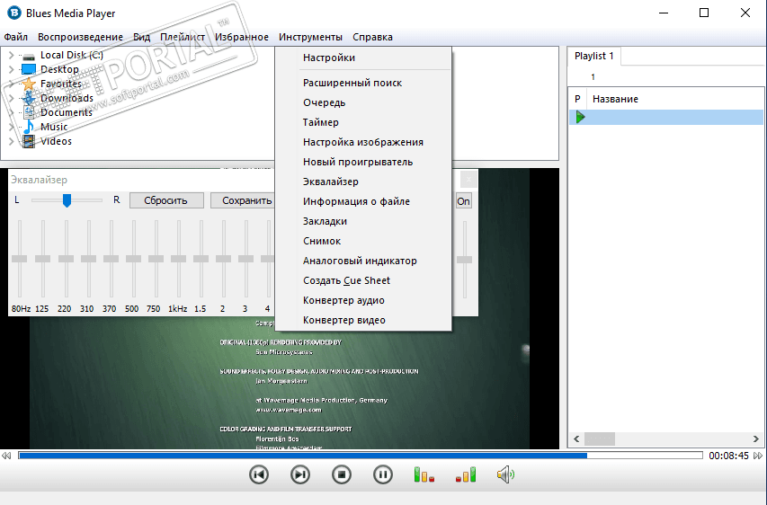Open the Плейлист menu

point(183,37)
